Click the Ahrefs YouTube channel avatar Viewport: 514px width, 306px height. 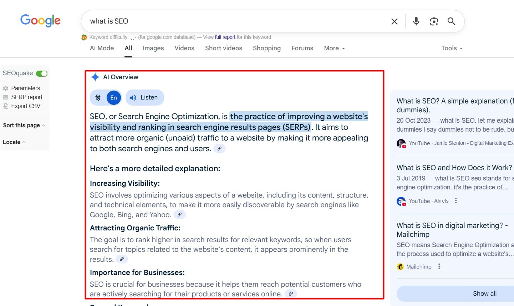(401, 201)
